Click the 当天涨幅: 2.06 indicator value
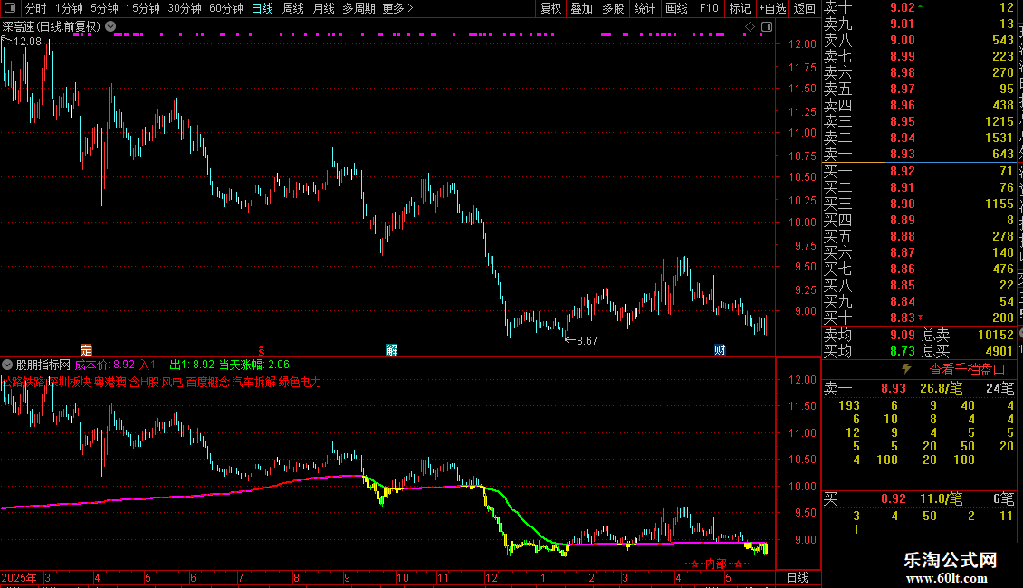The image size is (1023, 588). pos(253,365)
